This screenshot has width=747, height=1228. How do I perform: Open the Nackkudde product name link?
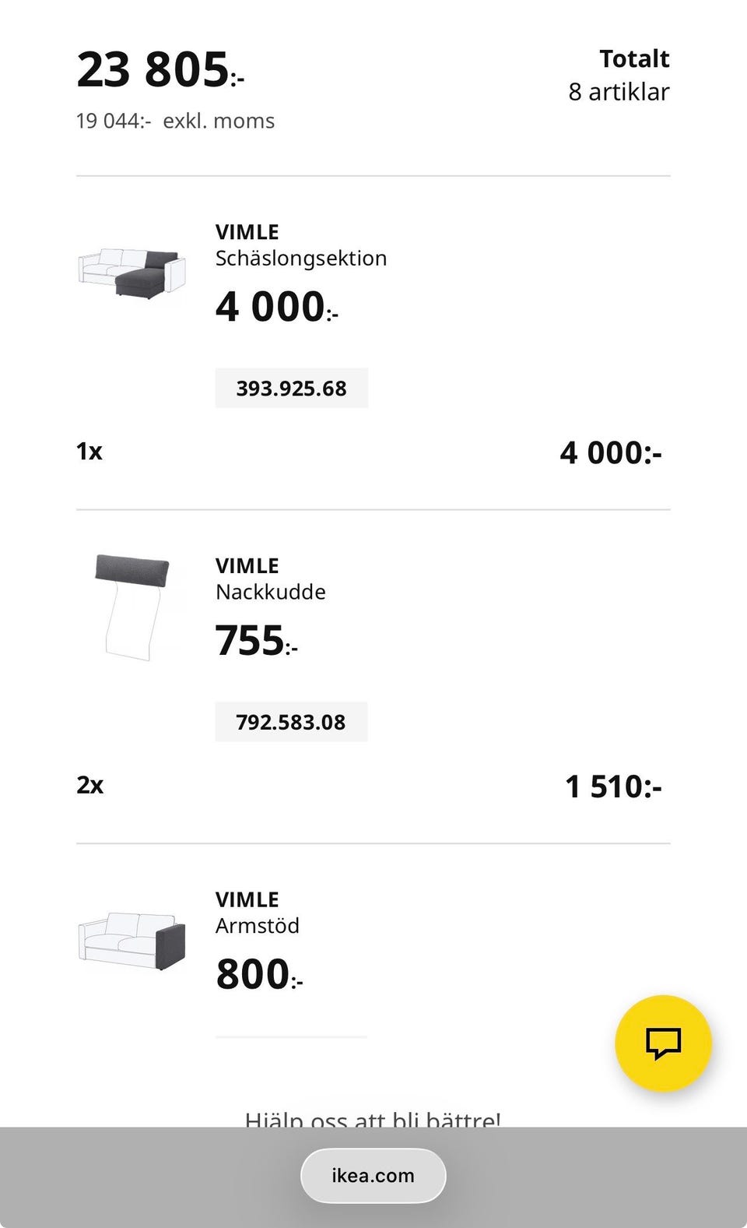coord(270,592)
